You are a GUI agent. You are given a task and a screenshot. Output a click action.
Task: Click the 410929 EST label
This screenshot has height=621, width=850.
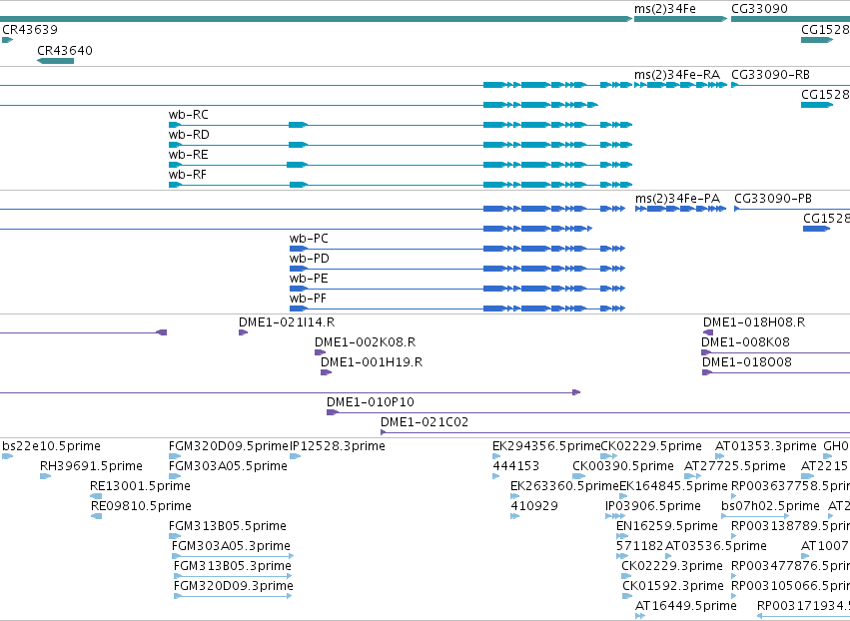tap(534, 506)
